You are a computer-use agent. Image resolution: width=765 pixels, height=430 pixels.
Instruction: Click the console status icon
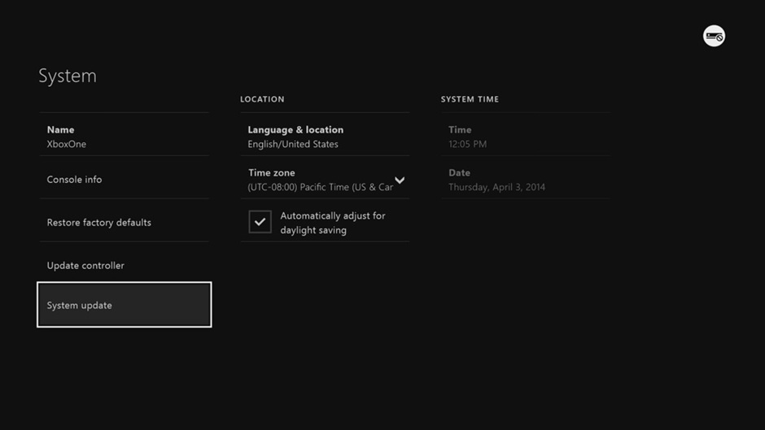pyautogui.click(x=714, y=36)
